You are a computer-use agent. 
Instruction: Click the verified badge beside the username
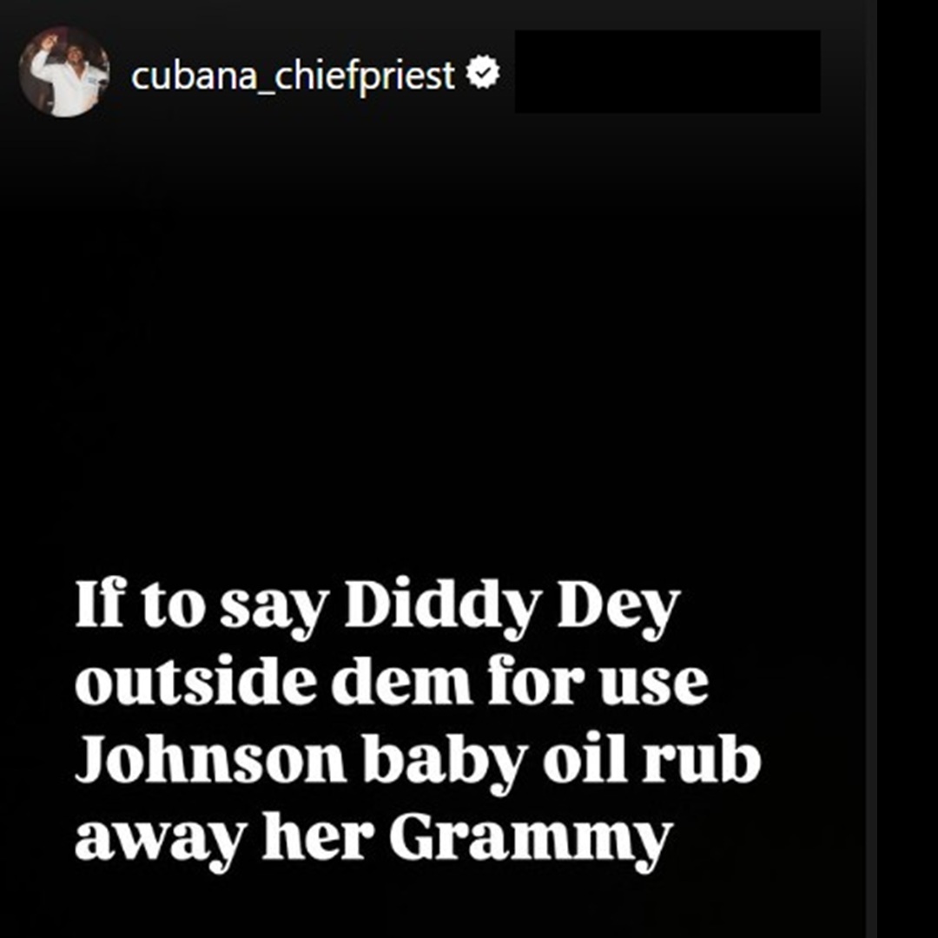tap(483, 72)
